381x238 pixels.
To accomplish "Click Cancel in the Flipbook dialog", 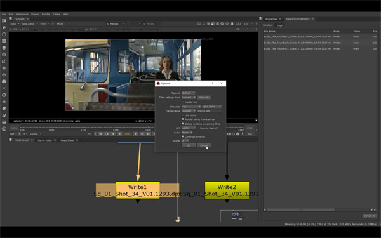I will coord(204,145).
